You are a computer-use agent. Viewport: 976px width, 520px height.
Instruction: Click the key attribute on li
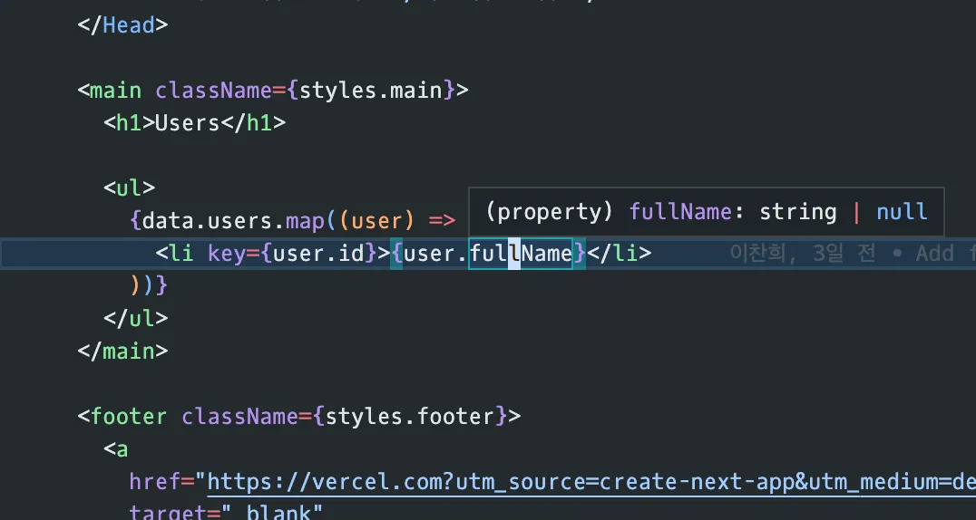[227, 253]
